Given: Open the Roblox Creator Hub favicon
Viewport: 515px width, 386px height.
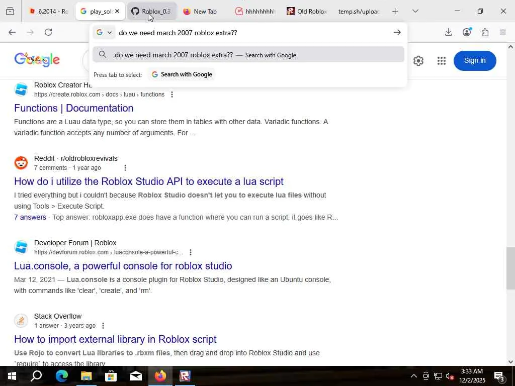Looking at the screenshot, I should (21, 89).
